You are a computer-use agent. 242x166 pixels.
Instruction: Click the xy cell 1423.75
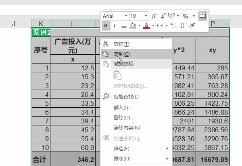pyautogui.click(x=213, y=103)
